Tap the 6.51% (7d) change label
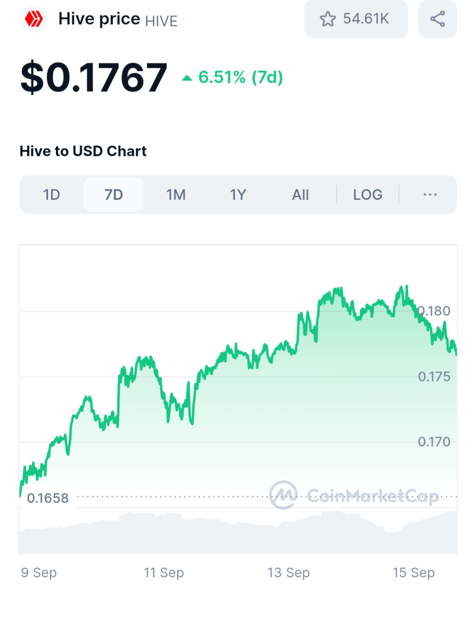Viewport: 476px width, 627px height. pos(240,77)
